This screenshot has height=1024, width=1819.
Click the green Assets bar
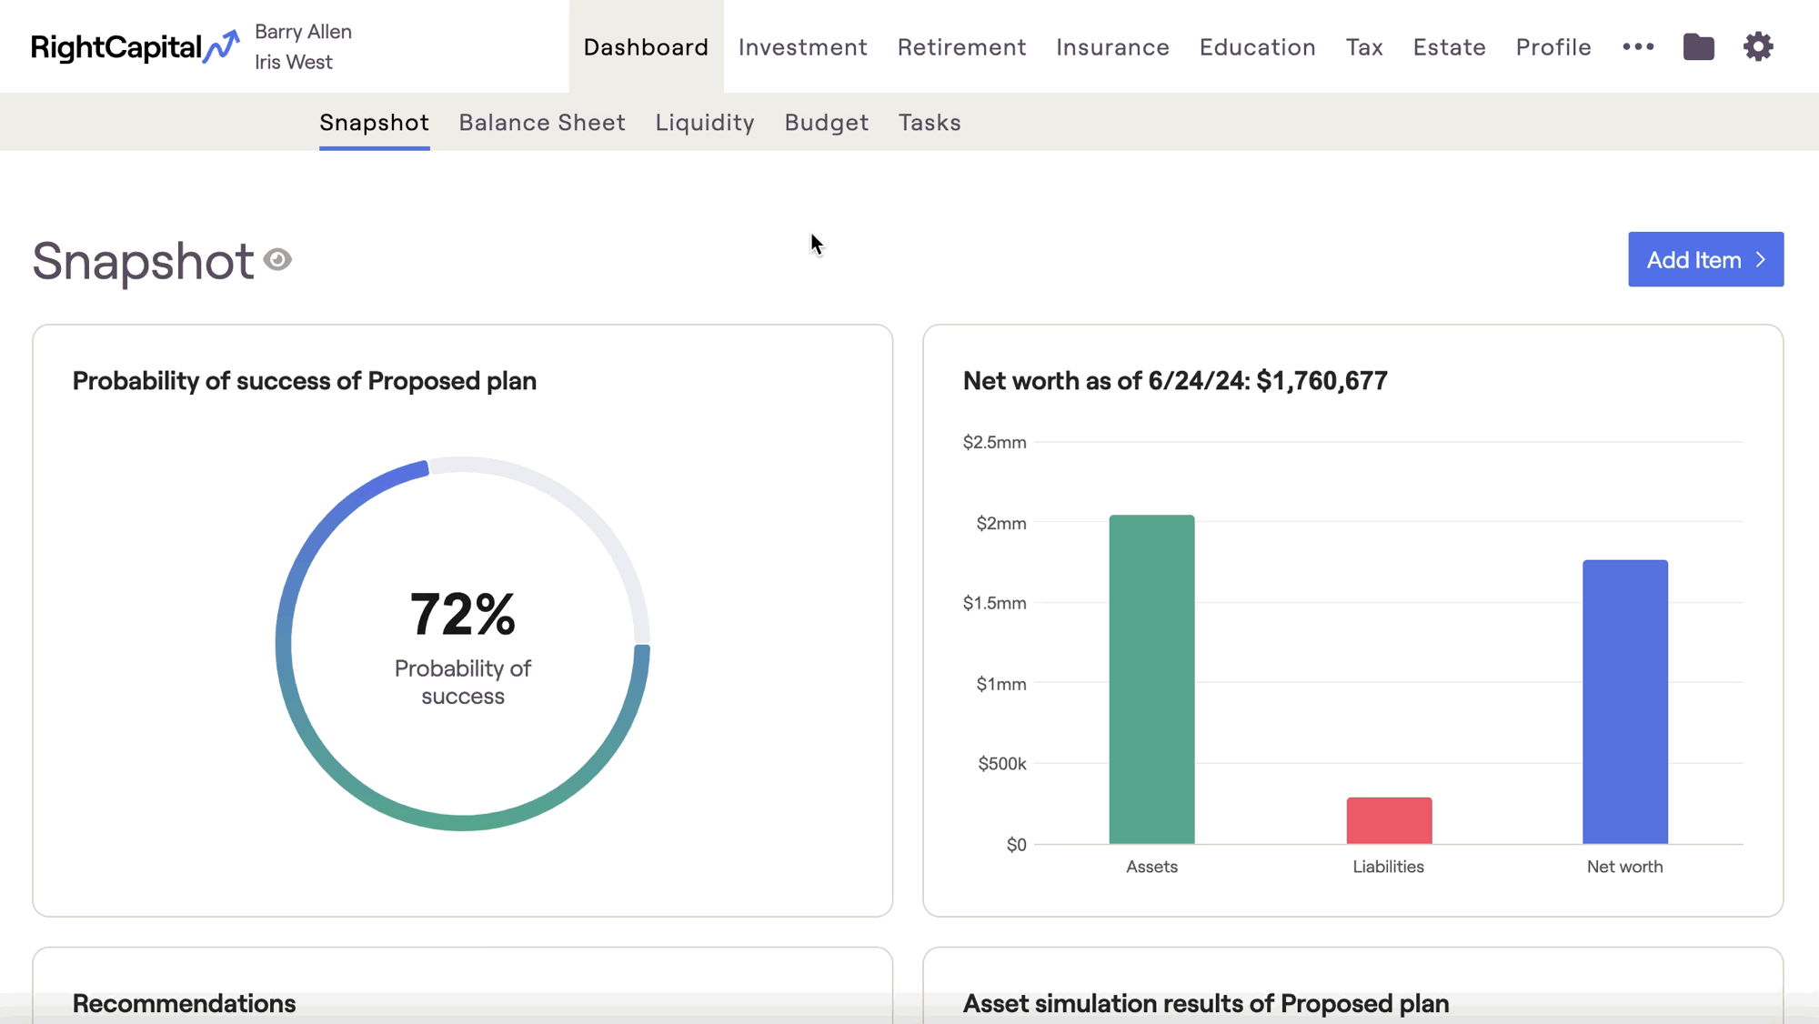click(1151, 679)
